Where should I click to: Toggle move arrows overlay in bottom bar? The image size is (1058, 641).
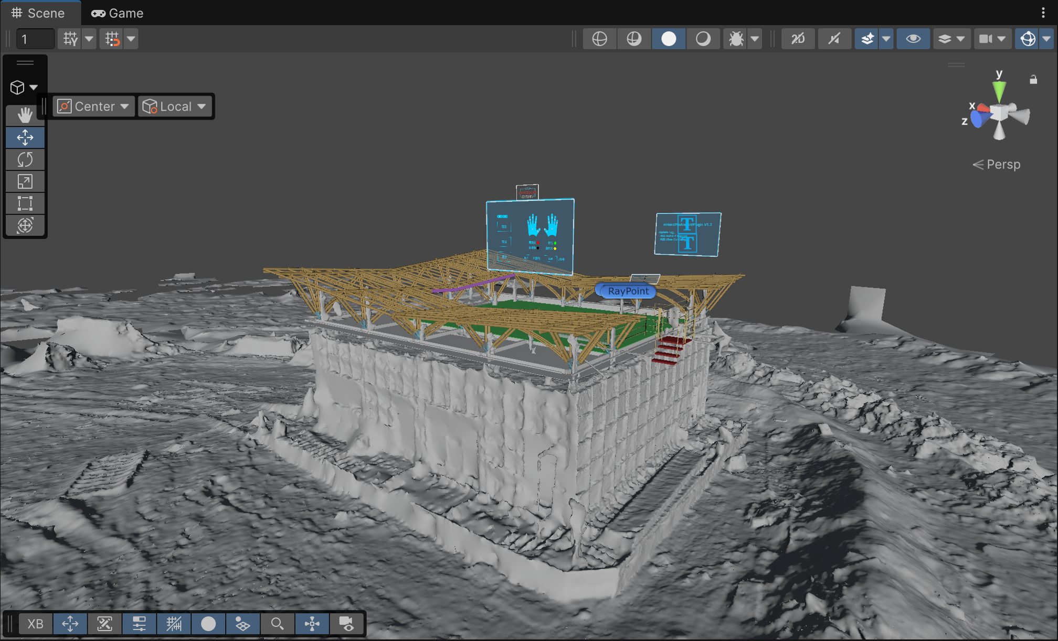coord(70,624)
